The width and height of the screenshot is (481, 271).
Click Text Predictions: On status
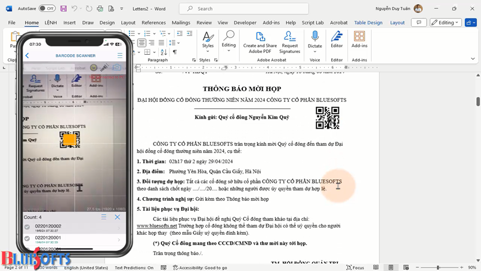point(134,267)
